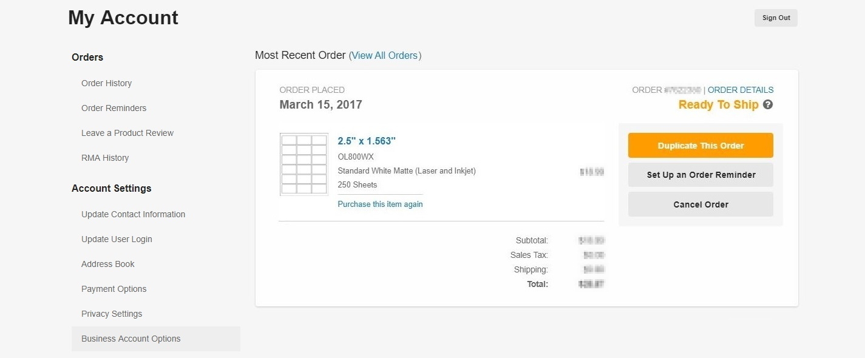Open Order History in sidebar
This screenshot has height=358, width=865.
pos(106,83)
